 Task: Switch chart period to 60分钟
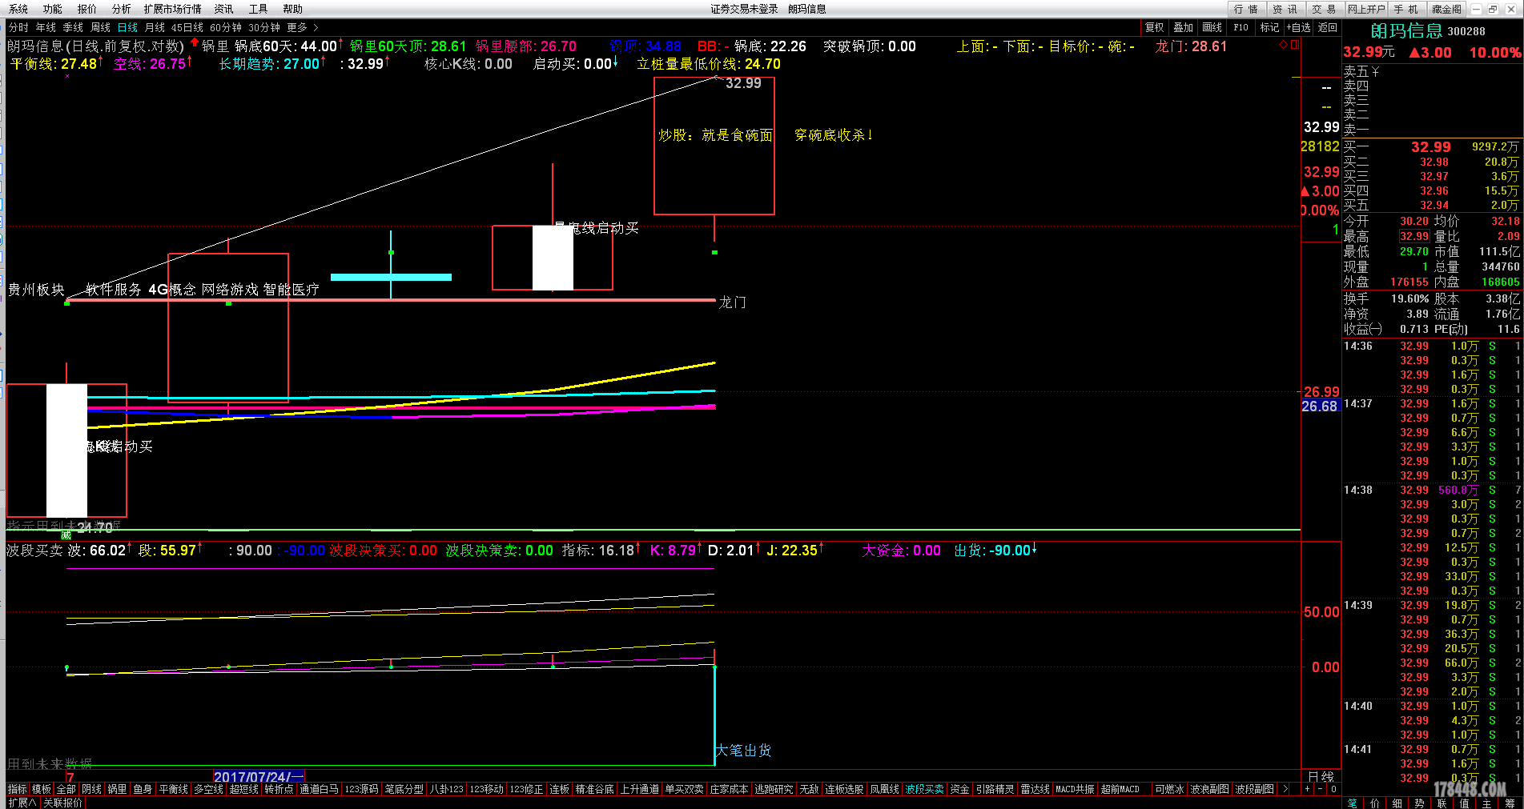(226, 27)
